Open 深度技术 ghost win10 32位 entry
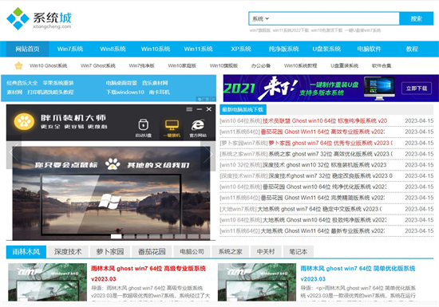This screenshot has width=439, height=307. tap(325, 165)
